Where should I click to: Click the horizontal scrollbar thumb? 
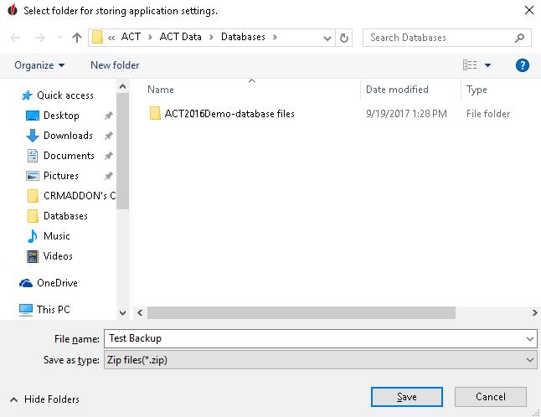(x=301, y=313)
